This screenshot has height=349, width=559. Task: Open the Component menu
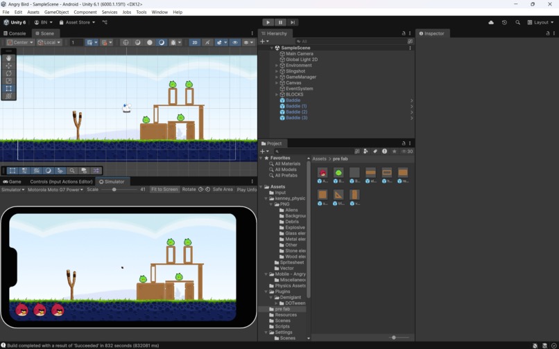[x=85, y=12]
